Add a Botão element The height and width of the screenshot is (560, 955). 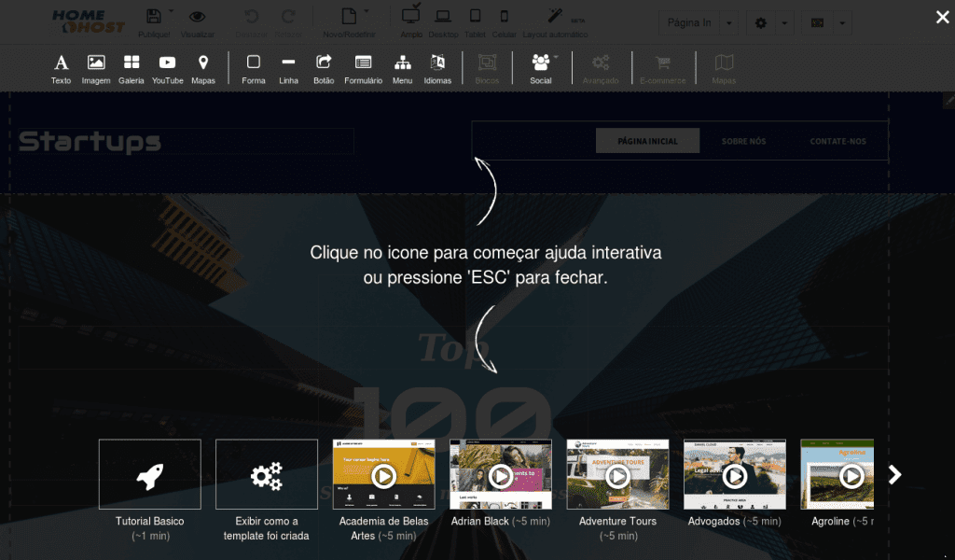pos(324,69)
